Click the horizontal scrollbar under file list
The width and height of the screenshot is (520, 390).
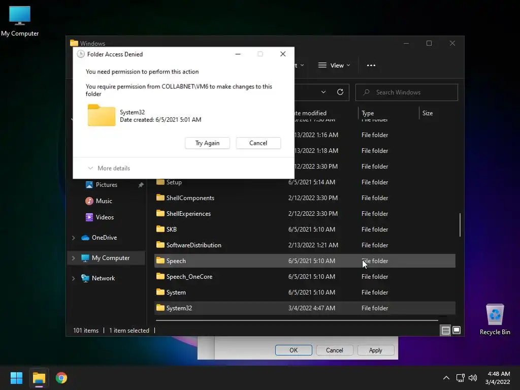click(297, 320)
